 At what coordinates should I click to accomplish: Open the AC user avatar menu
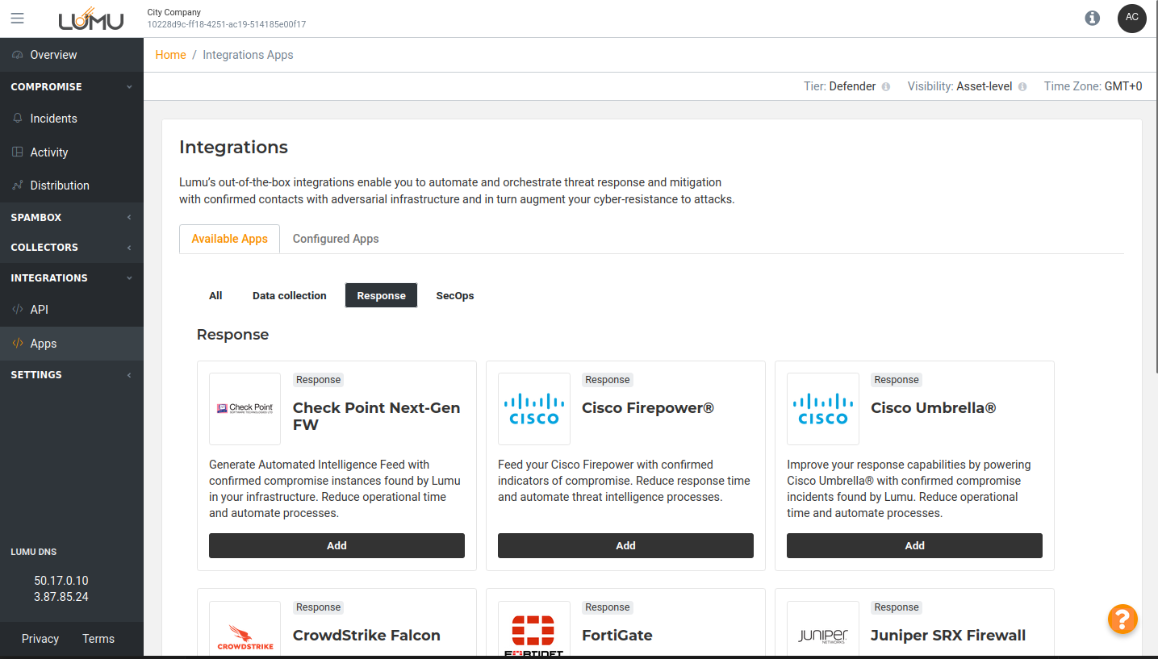point(1131,18)
